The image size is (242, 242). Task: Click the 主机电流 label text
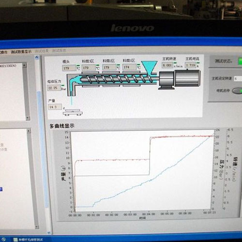pos(192,59)
